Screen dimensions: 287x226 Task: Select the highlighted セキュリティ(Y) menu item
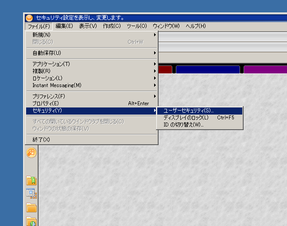(x=92, y=111)
